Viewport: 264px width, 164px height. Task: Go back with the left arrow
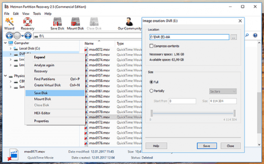click(x=9, y=36)
